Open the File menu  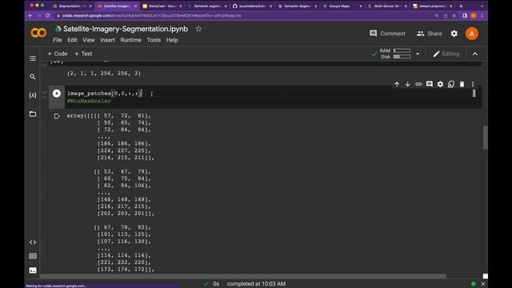tap(58, 40)
